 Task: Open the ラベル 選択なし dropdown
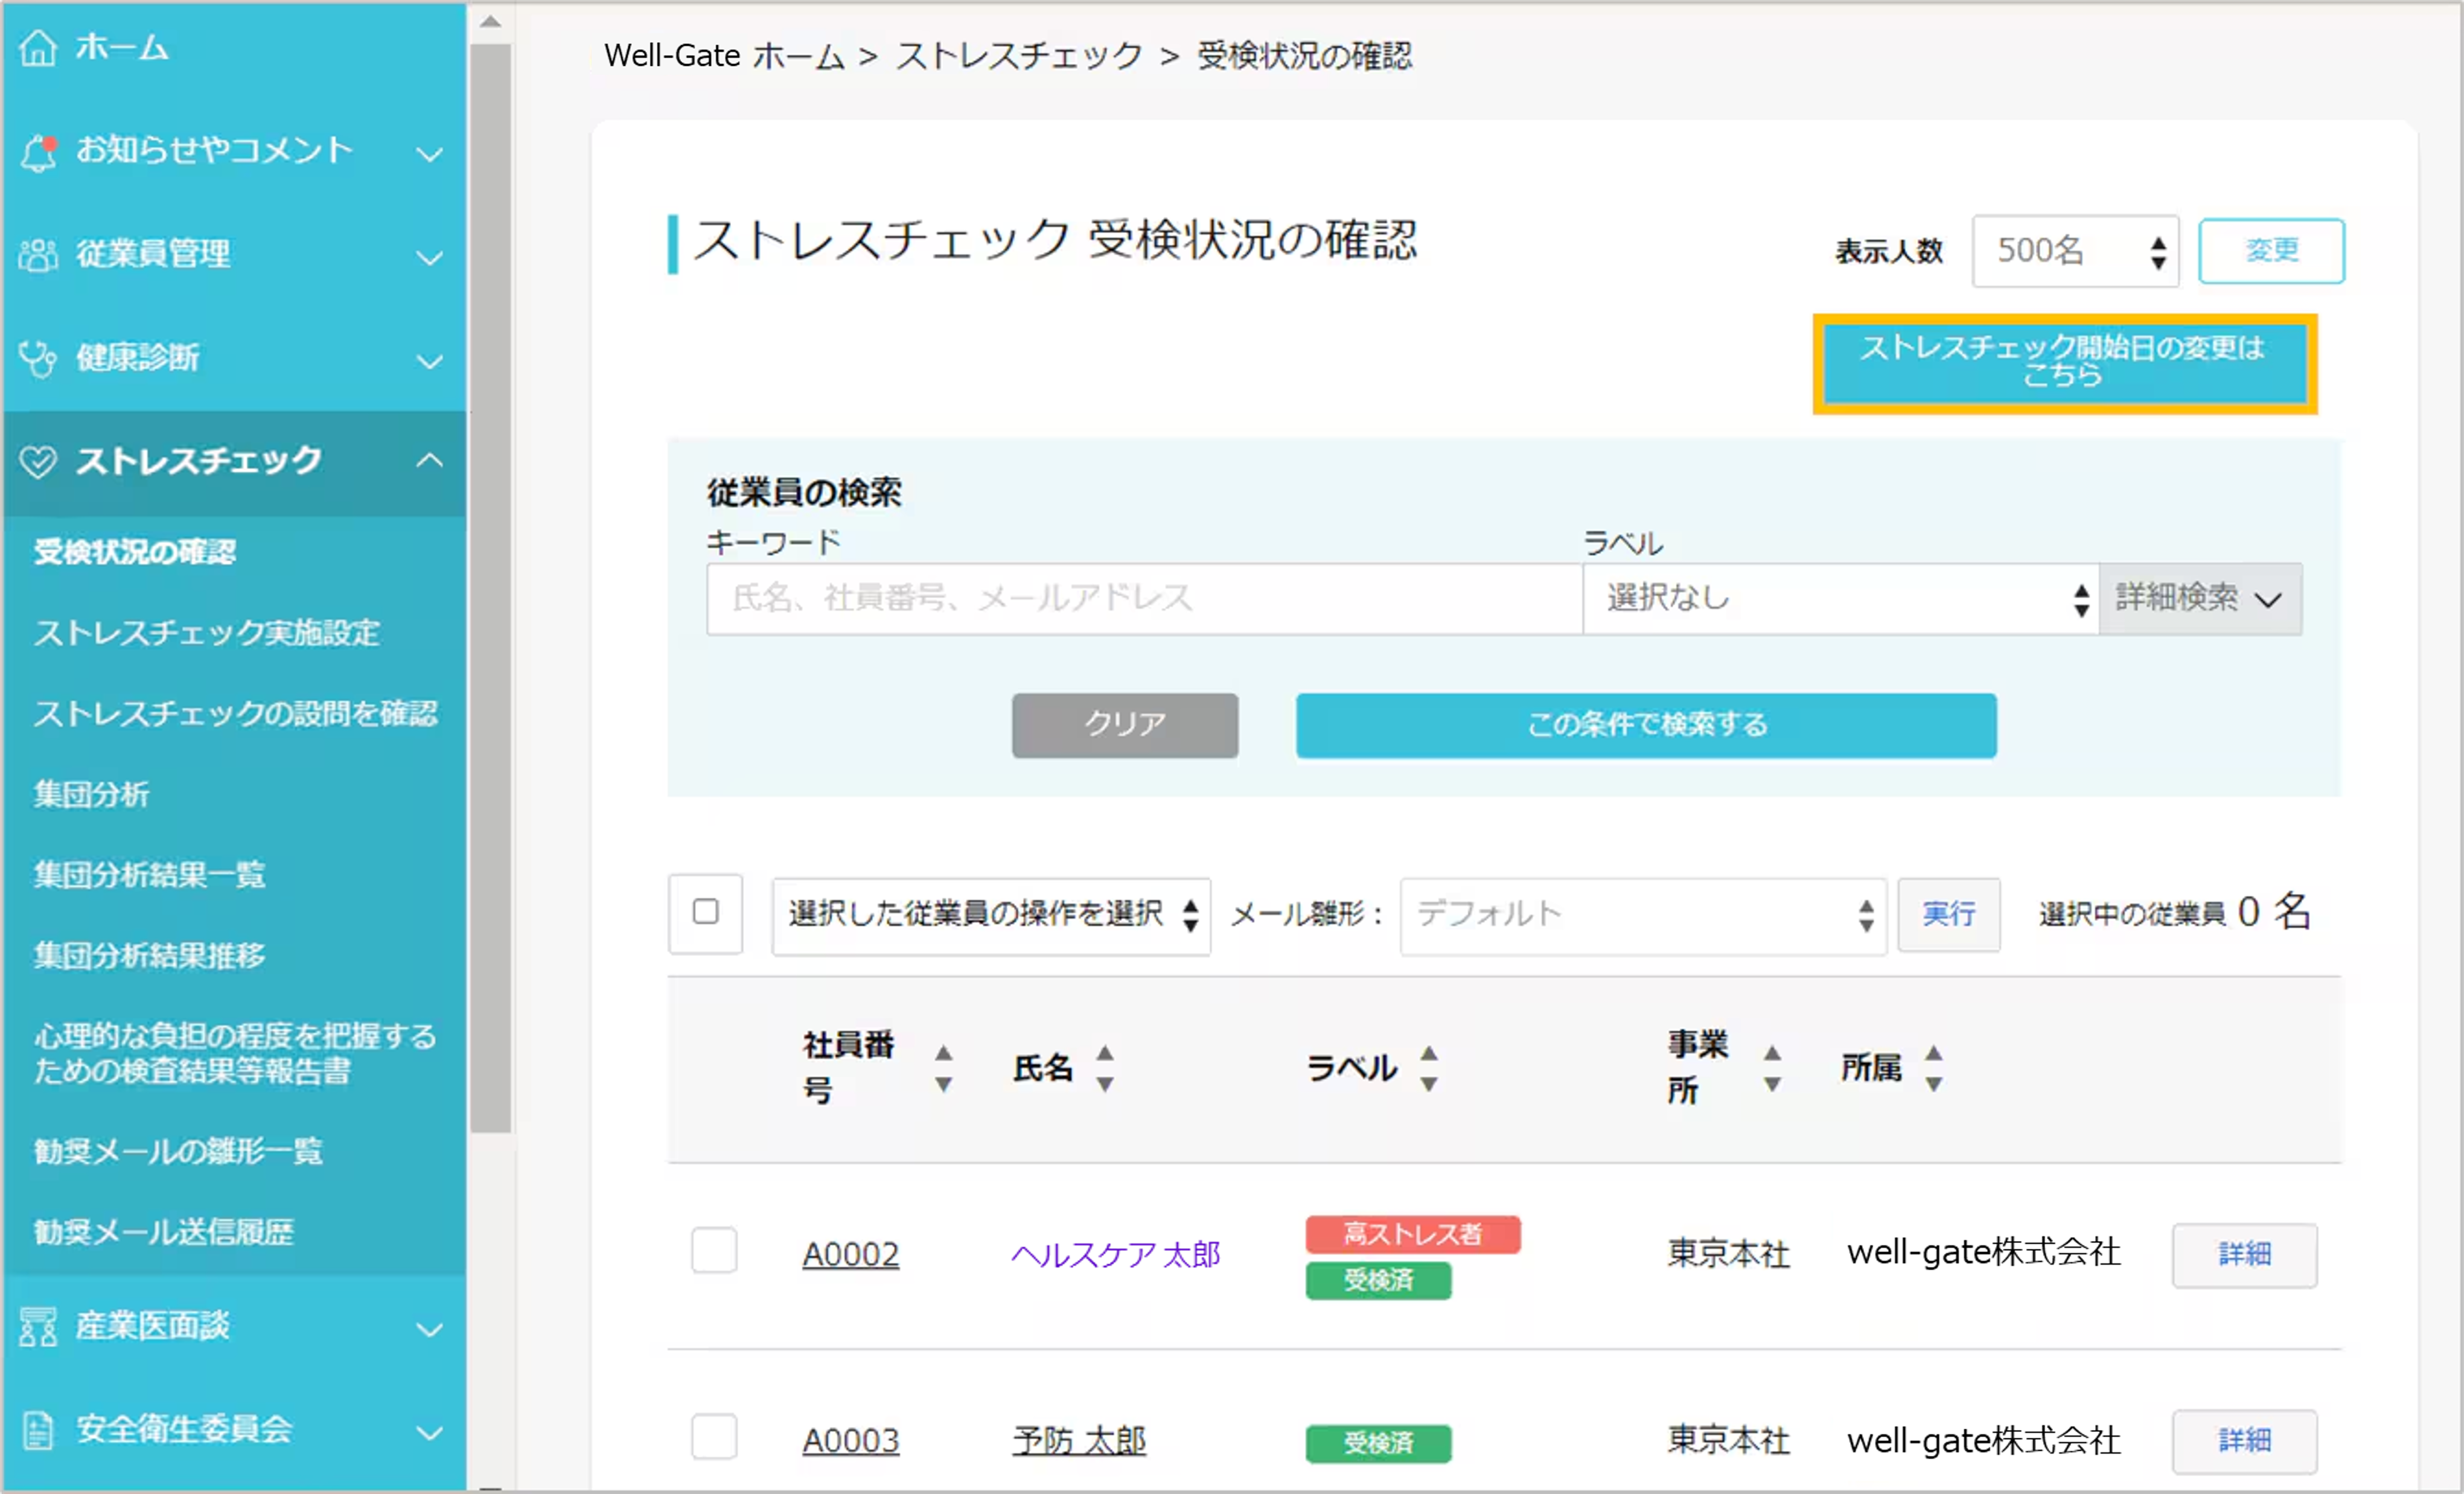(x=1840, y=598)
